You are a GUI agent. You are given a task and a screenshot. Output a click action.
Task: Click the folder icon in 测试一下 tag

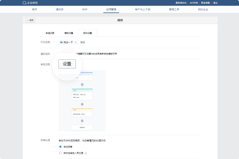click(62, 42)
